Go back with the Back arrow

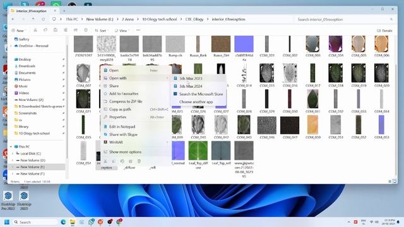pos(13,20)
